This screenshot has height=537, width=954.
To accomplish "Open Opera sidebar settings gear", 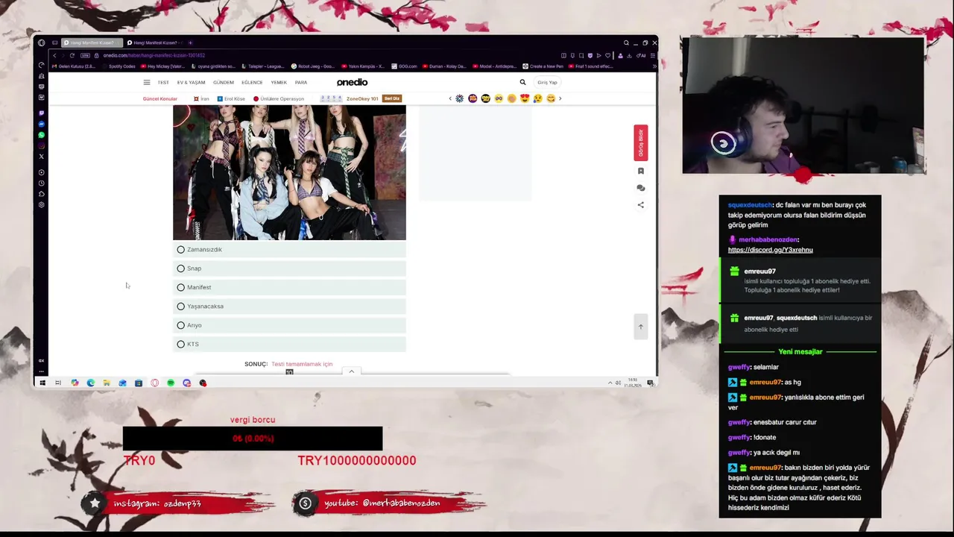I will tap(42, 205).
